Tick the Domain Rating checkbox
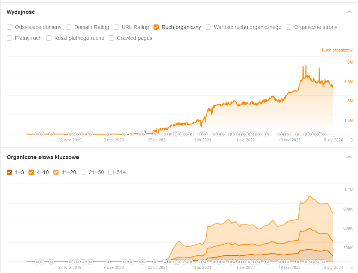Viewport: 358px width, 273px height. (69, 27)
